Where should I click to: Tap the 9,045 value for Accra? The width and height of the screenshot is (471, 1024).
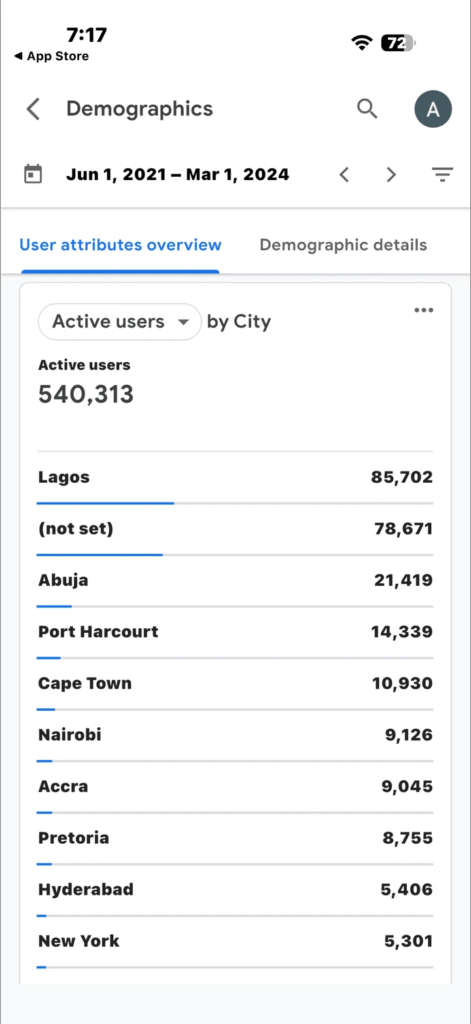coord(407,787)
